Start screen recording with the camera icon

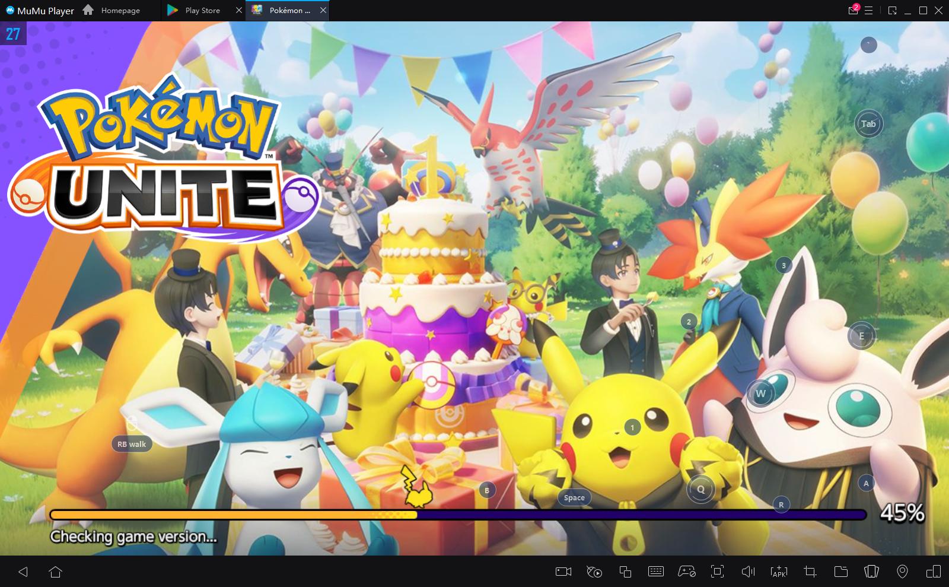pos(563,572)
